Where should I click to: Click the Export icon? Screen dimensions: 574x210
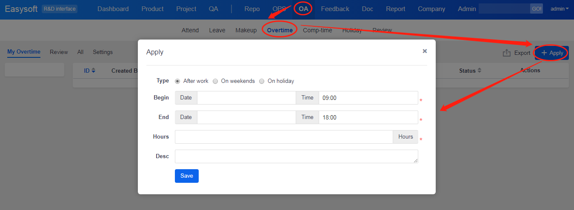point(506,53)
